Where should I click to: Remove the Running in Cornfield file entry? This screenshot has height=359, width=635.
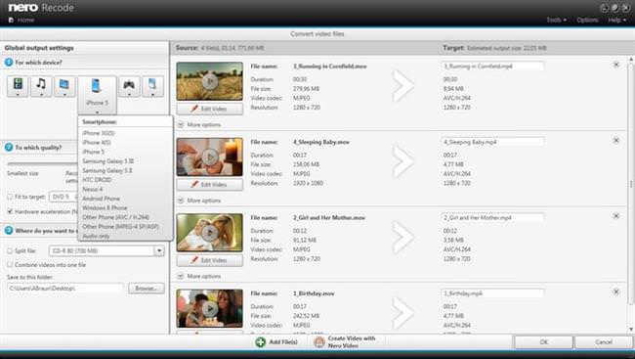tap(616, 65)
